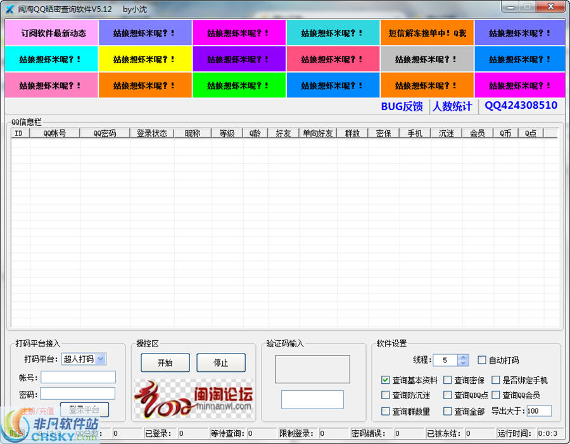Click the 手机 column header
570x444 pixels.
coord(415,133)
